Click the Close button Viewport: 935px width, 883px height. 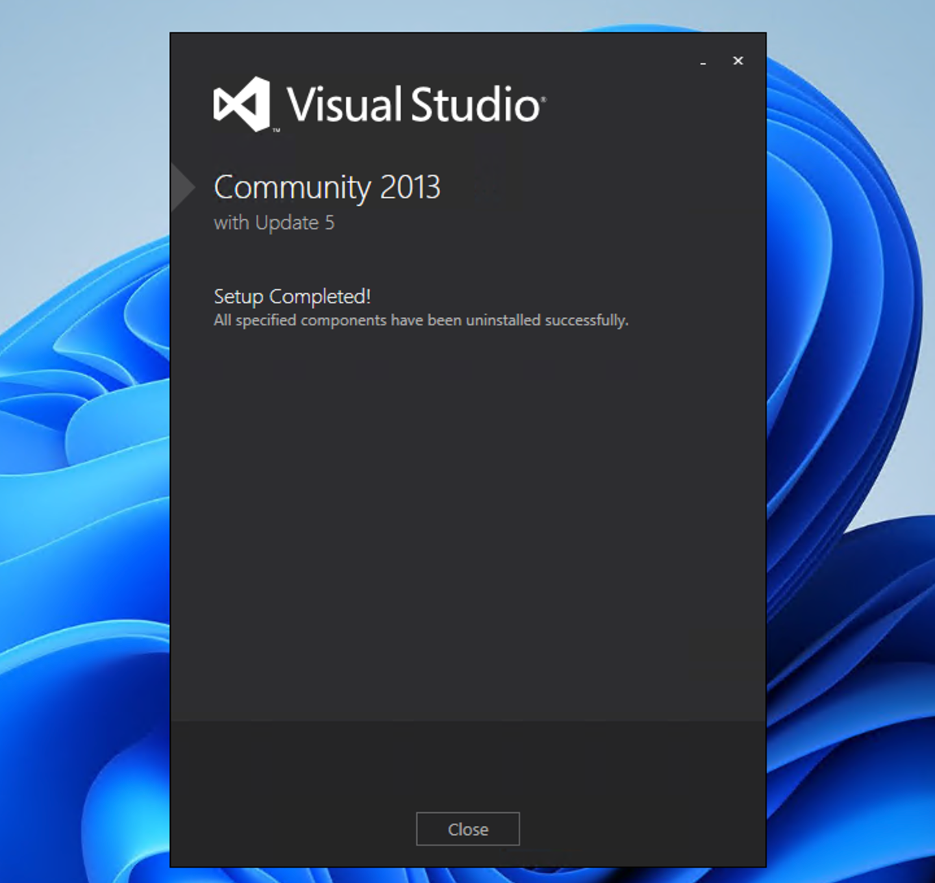[467, 829]
